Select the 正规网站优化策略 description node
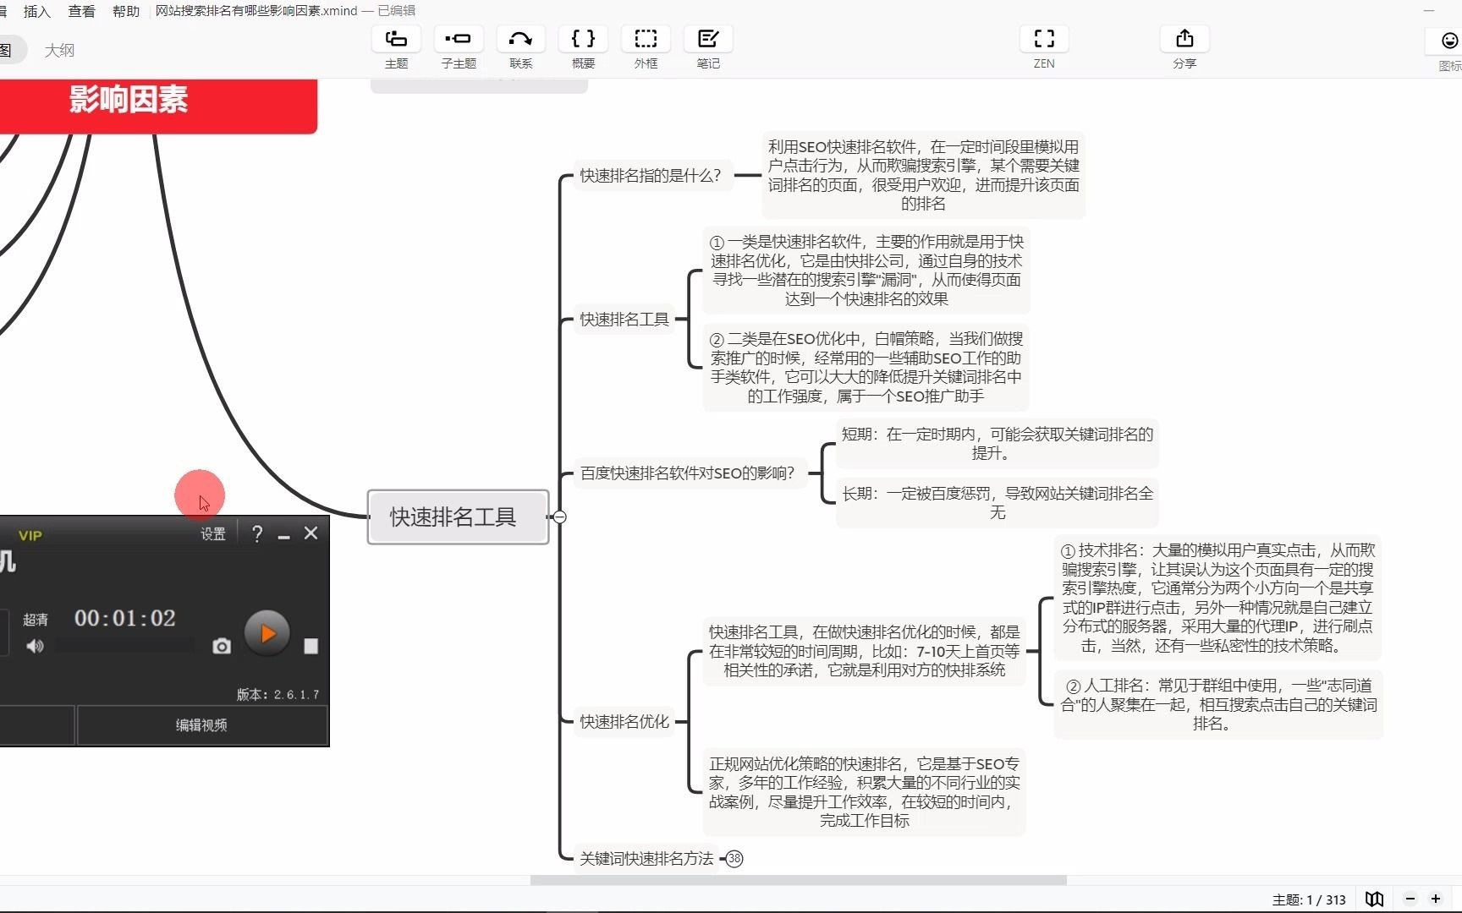This screenshot has height=913, width=1462. pos(864,792)
